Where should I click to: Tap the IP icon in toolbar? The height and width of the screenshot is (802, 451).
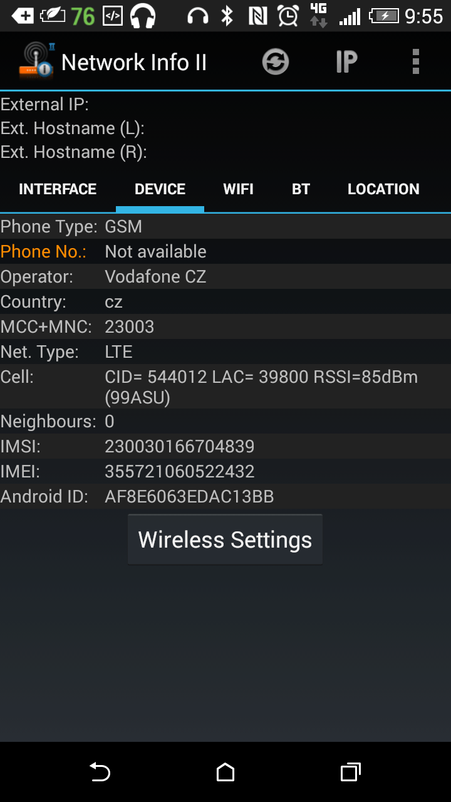coord(346,62)
